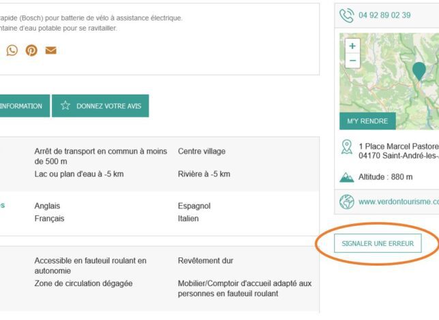Click the location pin icon beside address

click(x=347, y=146)
